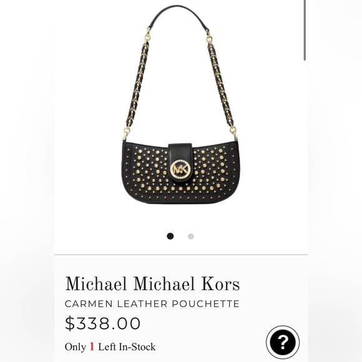
Task: Click the black flap closure above MK logo
Action: tap(180, 151)
